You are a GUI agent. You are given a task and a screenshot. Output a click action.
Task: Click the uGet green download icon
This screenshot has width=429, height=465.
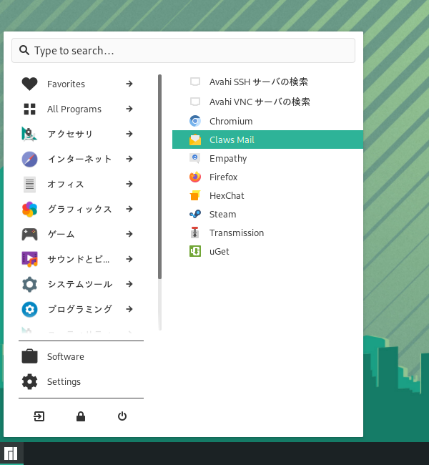(195, 251)
